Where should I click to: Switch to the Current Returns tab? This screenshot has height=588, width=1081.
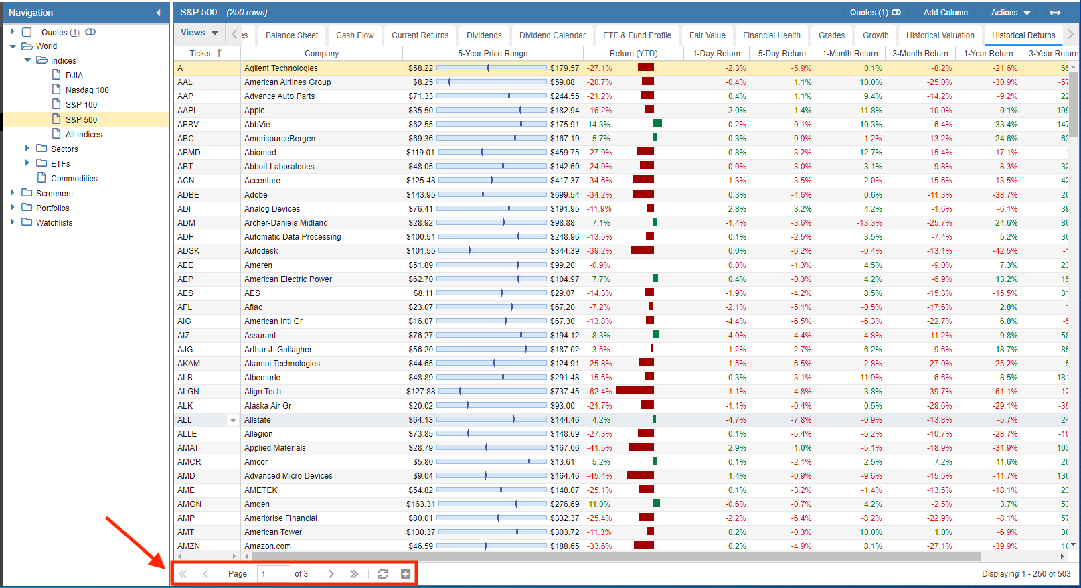pyautogui.click(x=420, y=35)
